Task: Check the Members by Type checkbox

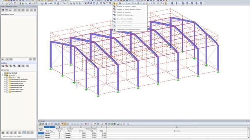Action: [x=7, y=87]
